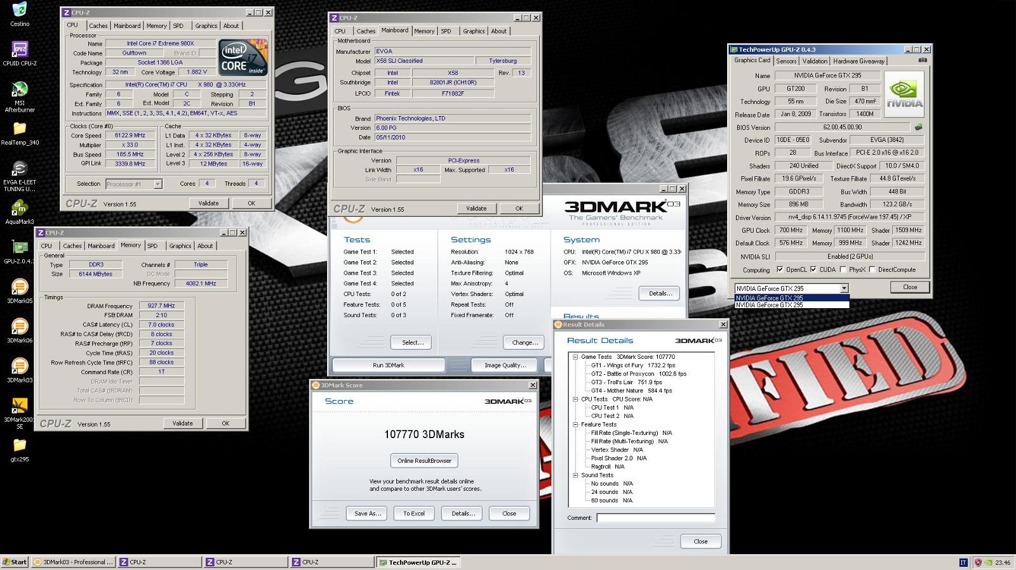1016x570 pixels.
Task: Select highlighted NVIDIA GeForce GTX 295 list entry
Action: [x=792, y=298]
